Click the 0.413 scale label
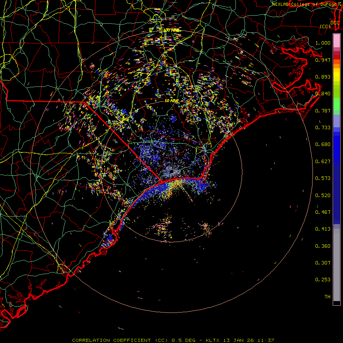The height and width of the screenshot is (343, 343). coord(323,229)
